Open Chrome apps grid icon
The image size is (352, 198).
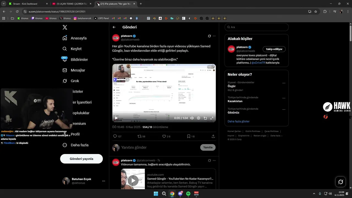click(4, 18)
